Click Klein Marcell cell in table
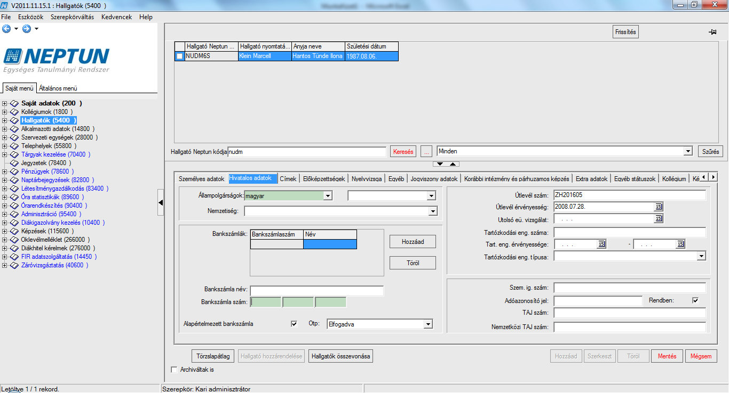 click(x=265, y=56)
